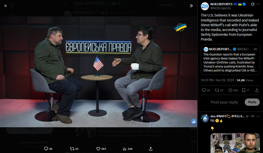Open the quoted Guardian report post
Viewport: 263px width, 153px height.
(230, 59)
